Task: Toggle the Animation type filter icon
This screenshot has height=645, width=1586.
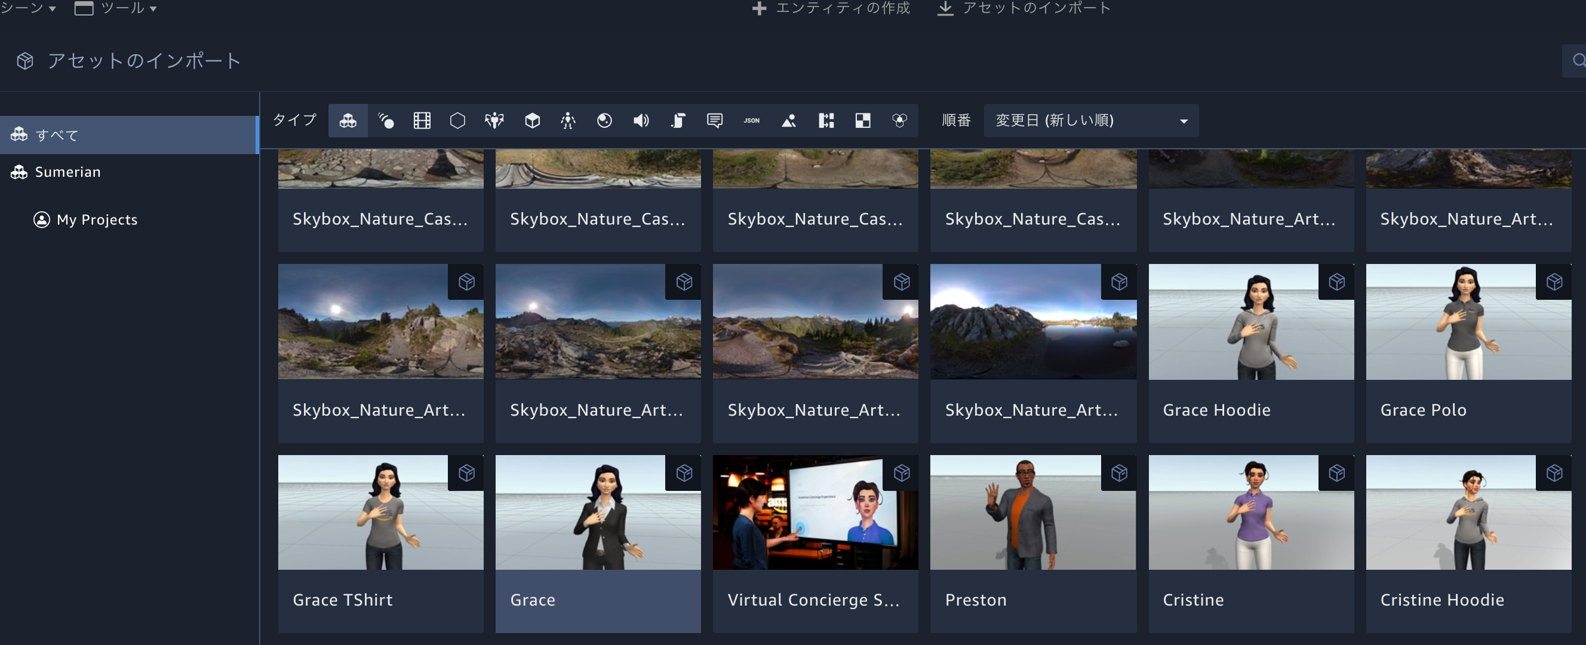Action: (385, 121)
